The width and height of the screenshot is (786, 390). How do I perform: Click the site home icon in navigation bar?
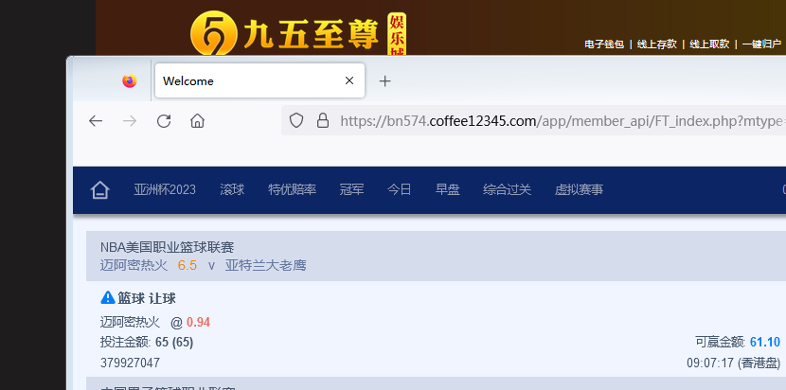point(100,190)
